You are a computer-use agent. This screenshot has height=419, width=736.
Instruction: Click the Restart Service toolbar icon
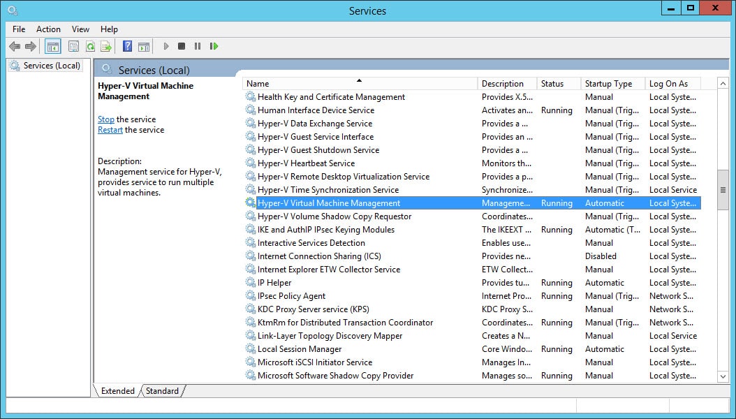click(214, 46)
